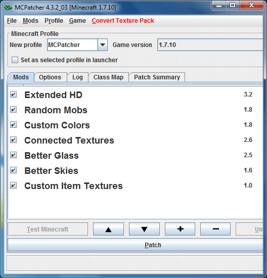
Task: Click version 1.6 of Better Skies
Action: (x=248, y=170)
